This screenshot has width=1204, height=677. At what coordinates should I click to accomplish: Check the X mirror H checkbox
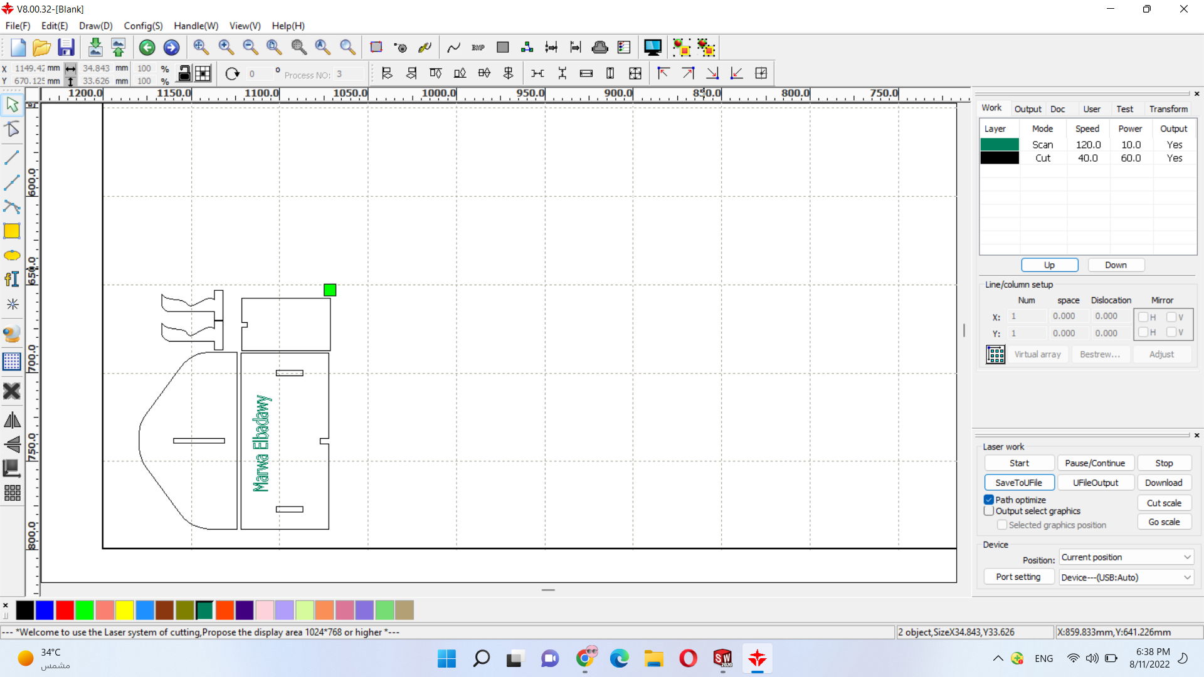[x=1143, y=317]
